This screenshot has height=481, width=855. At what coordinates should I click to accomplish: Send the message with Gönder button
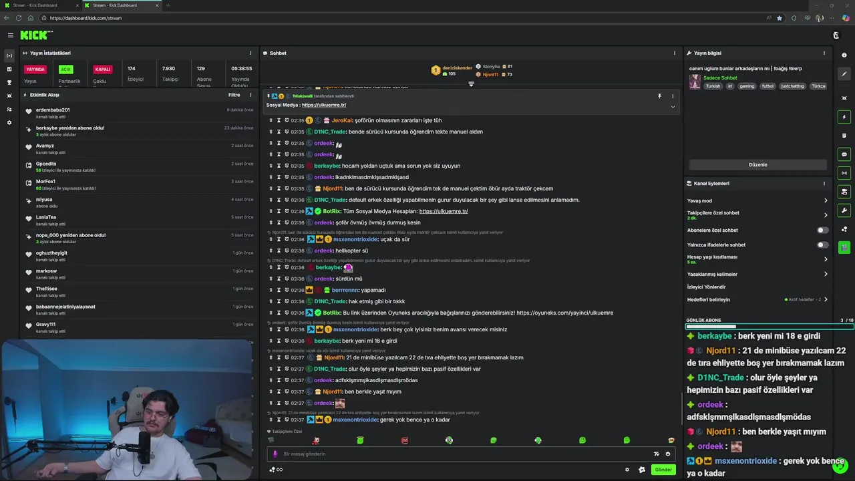point(663,470)
